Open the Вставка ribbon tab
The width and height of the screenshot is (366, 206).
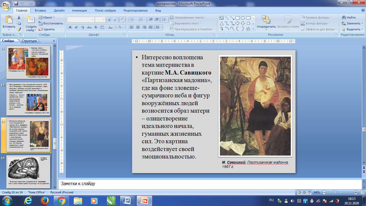[x=40, y=10]
